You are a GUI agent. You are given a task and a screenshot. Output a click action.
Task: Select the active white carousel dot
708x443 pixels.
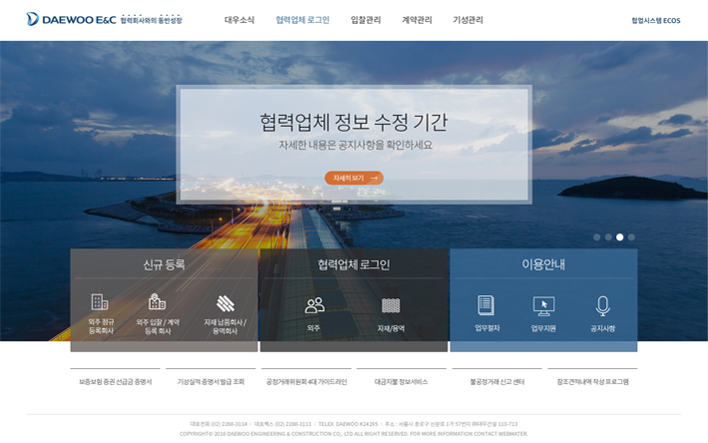tap(619, 237)
